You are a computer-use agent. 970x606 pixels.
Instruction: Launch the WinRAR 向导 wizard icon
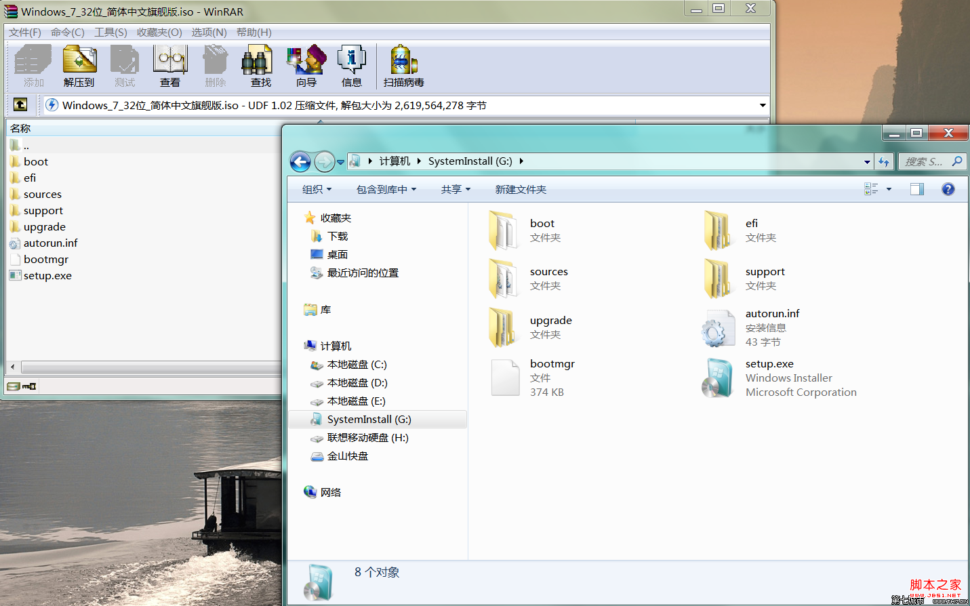[306, 64]
